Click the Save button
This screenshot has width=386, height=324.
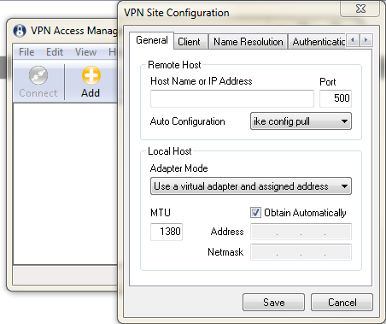[x=273, y=303]
